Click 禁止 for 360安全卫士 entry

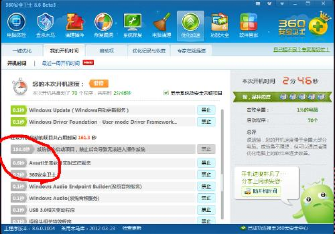[x=206, y=175]
